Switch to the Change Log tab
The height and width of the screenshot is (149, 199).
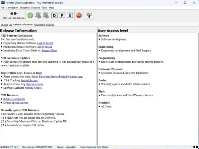(x=7, y=25)
